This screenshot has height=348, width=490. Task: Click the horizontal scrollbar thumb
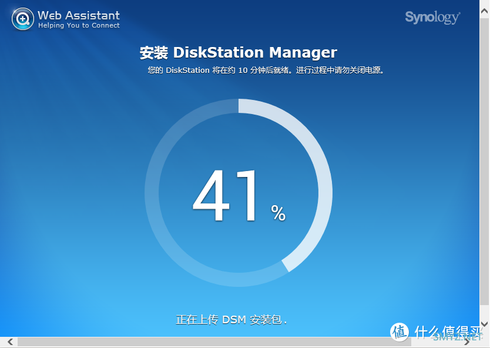pos(214,342)
